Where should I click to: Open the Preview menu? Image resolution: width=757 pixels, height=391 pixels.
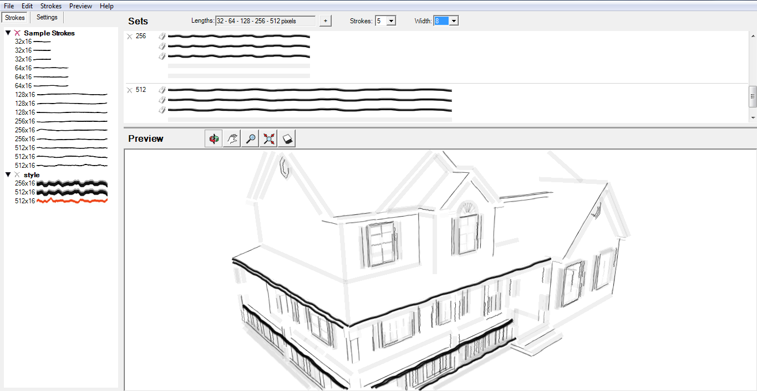coord(80,6)
